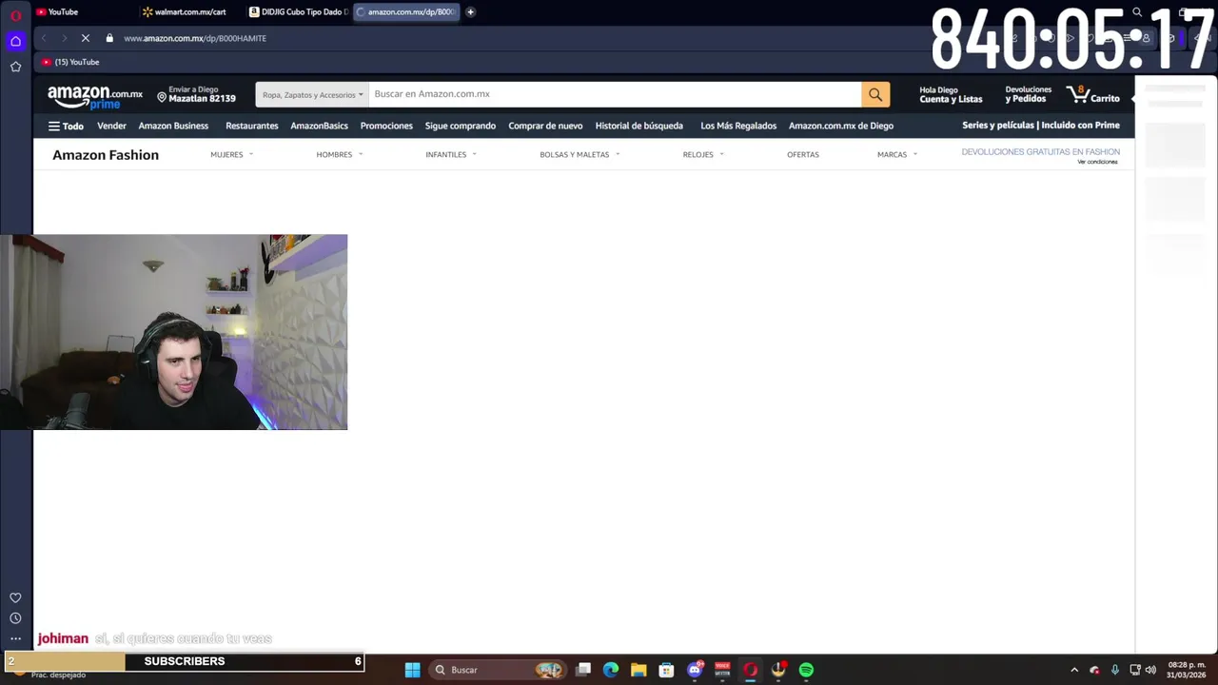
Task: Open AmazonBasics in the nav bar
Action: click(319, 126)
